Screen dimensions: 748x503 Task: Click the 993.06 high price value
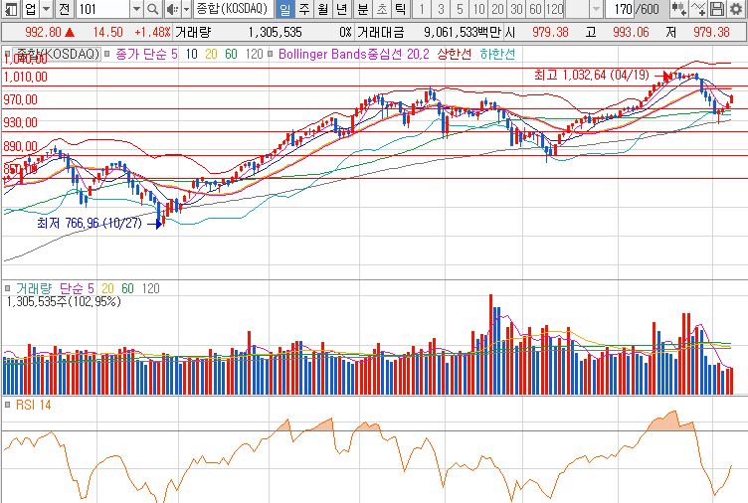[631, 33]
